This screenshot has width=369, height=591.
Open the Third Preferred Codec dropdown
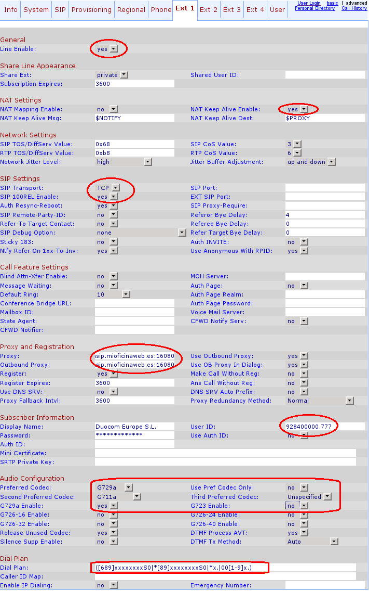pyautogui.click(x=327, y=497)
